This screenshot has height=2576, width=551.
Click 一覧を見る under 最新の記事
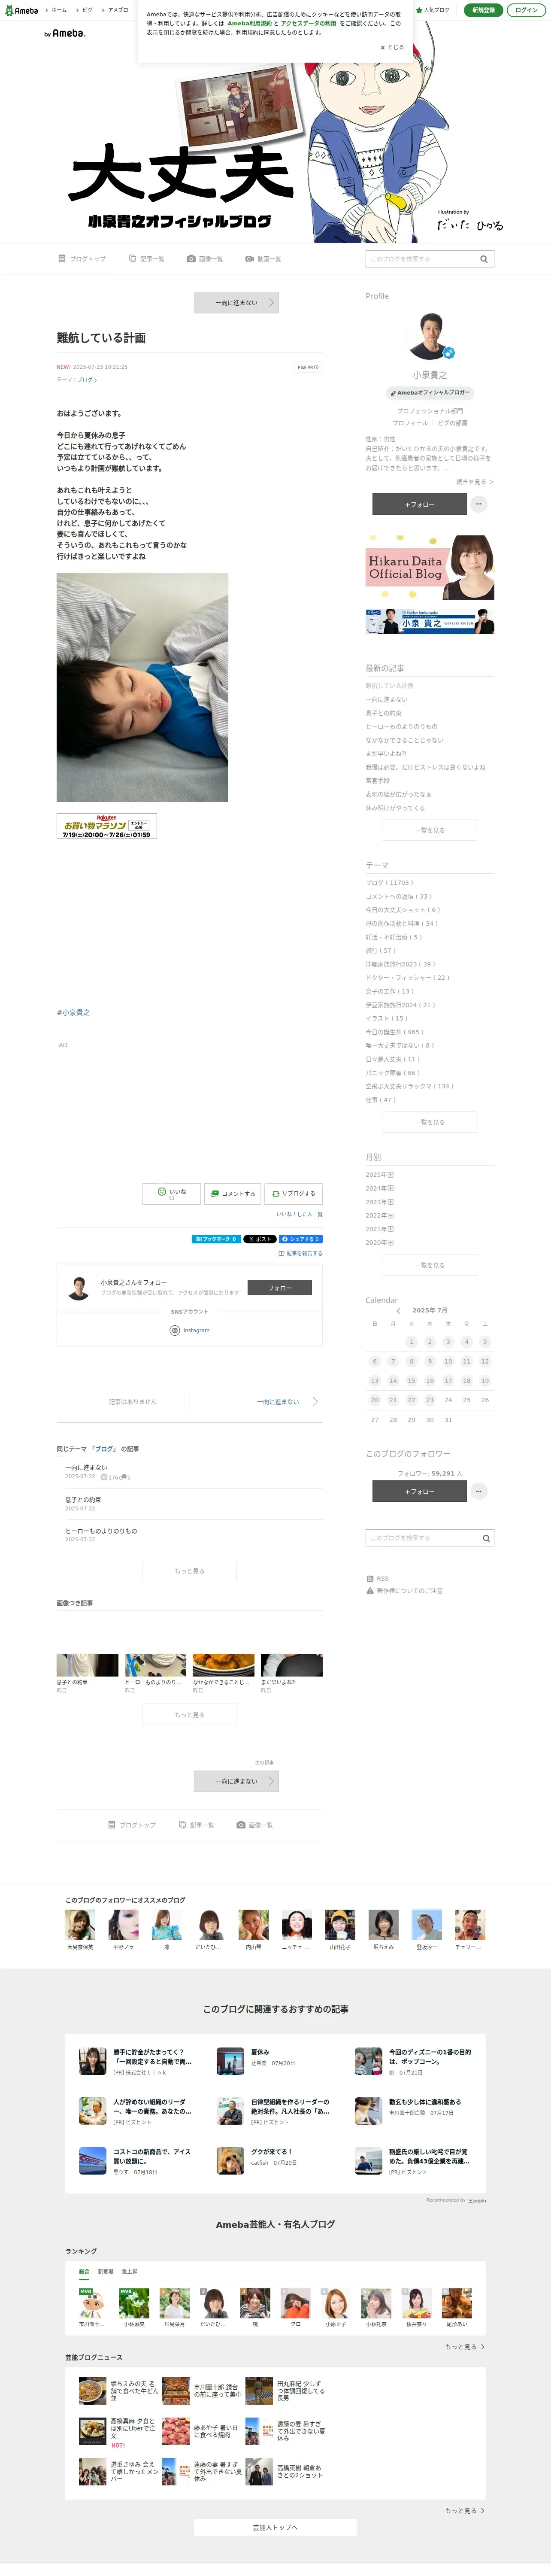[430, 830]
